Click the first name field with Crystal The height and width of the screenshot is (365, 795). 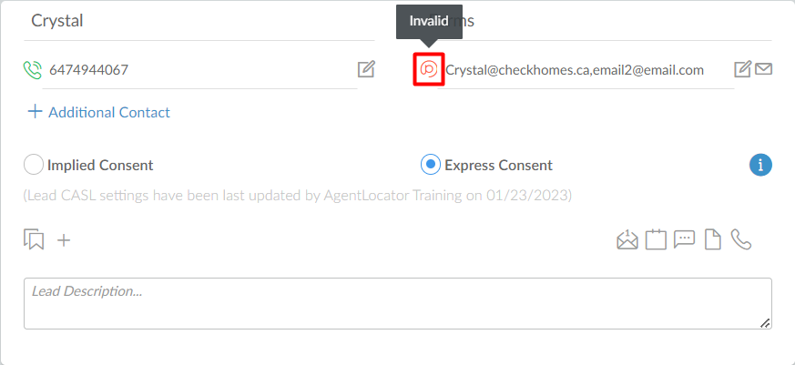[199, 21]
